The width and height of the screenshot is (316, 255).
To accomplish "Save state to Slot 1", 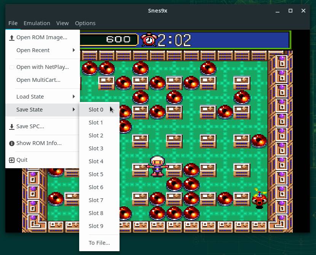I will 99,123.
